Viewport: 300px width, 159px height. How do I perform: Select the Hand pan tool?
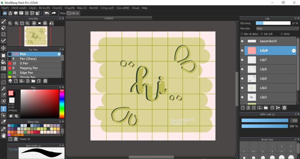pyautogui.click(x=4, y=135)
